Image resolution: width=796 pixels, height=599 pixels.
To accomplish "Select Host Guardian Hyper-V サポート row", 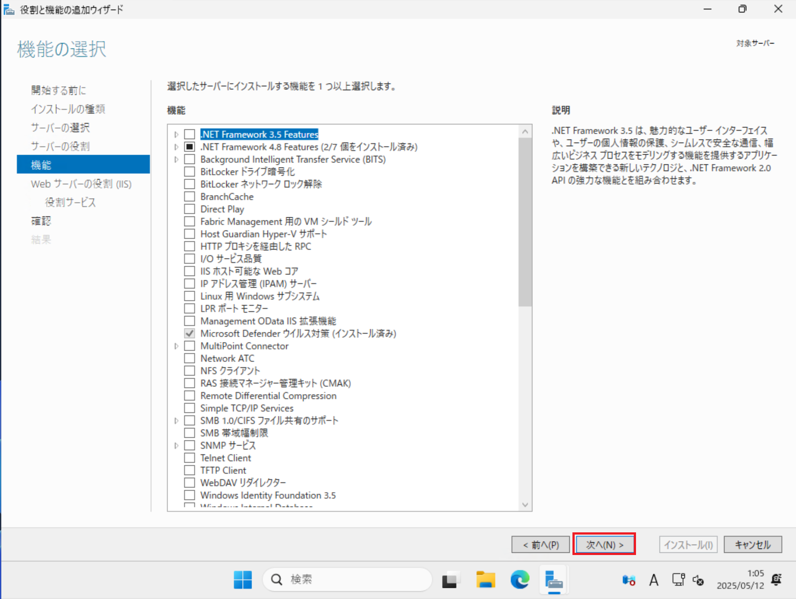I will click(264, 234).
